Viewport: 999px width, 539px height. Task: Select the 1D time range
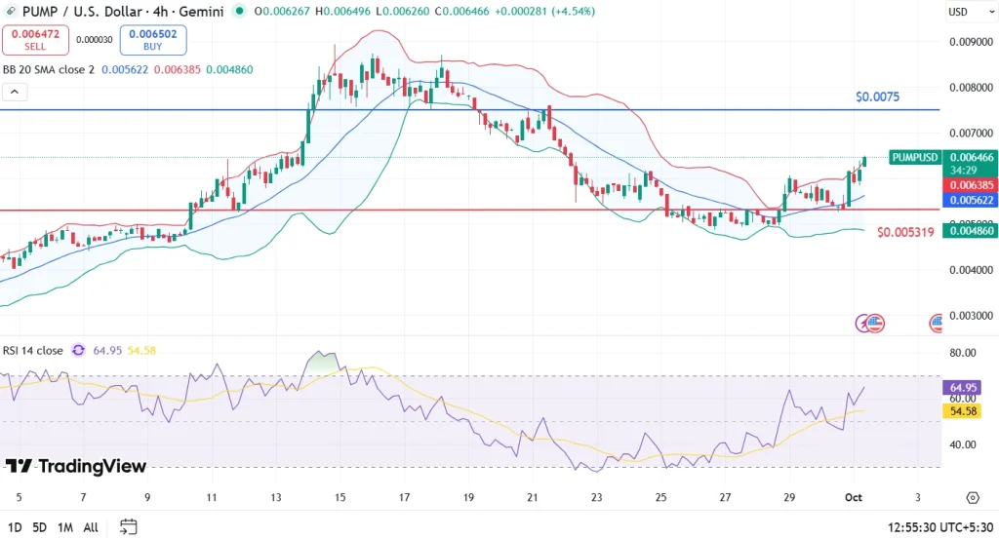click(x=13, y=527)
